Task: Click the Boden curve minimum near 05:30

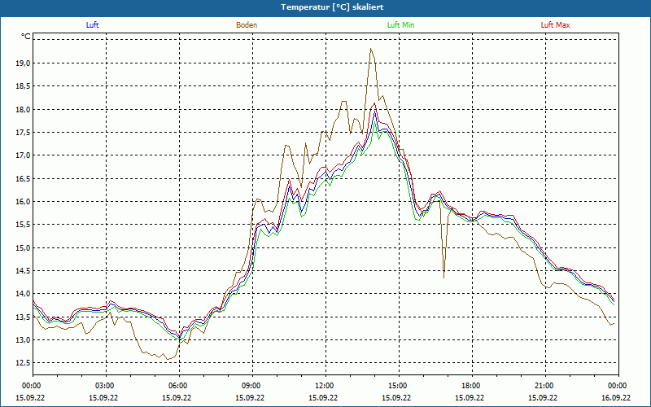Action: pyautogui.click(x=168, y=359)
